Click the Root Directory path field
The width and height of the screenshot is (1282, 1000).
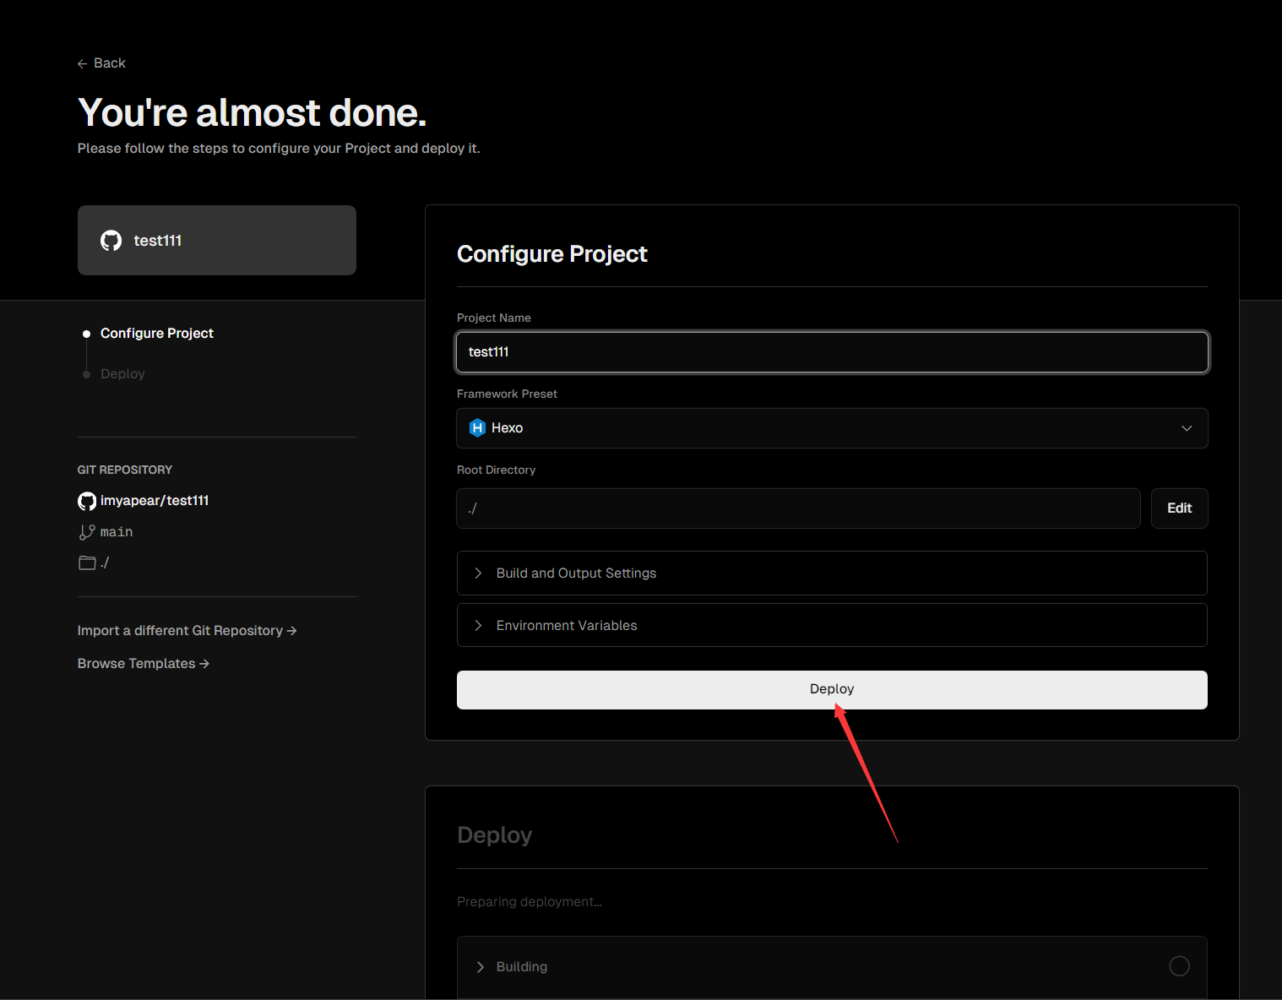pyautogui.click(x=798, y=508)
